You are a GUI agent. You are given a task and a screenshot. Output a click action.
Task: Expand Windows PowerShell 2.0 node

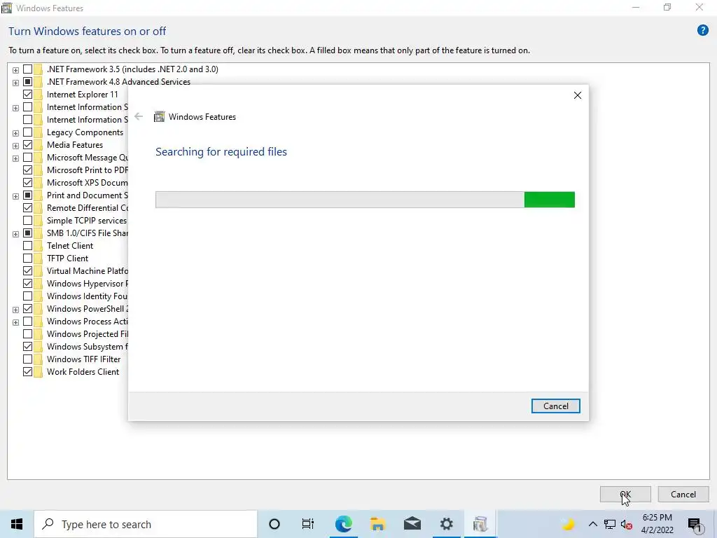tap(15, 310)
